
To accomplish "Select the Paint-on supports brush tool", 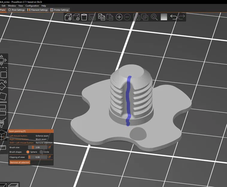I will [x=3, y=123].
